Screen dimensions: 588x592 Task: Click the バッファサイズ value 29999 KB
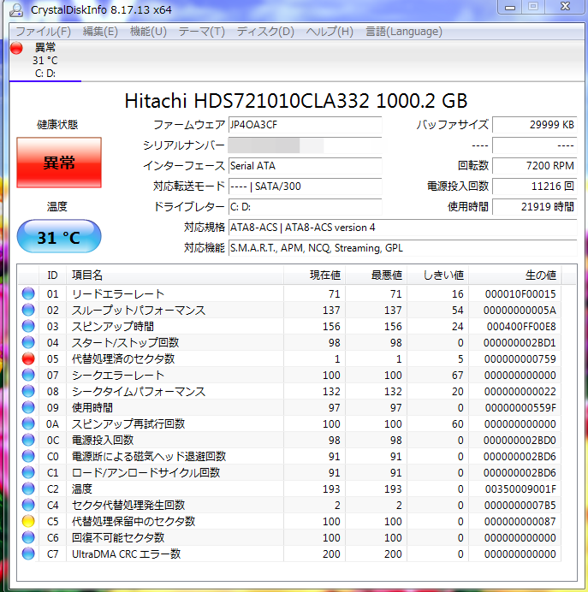point(535,125)
